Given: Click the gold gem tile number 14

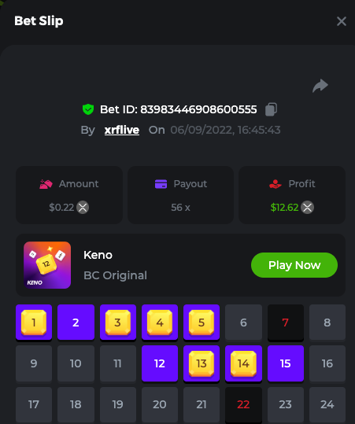Looking at the screenshot, I should pos(243,363).
